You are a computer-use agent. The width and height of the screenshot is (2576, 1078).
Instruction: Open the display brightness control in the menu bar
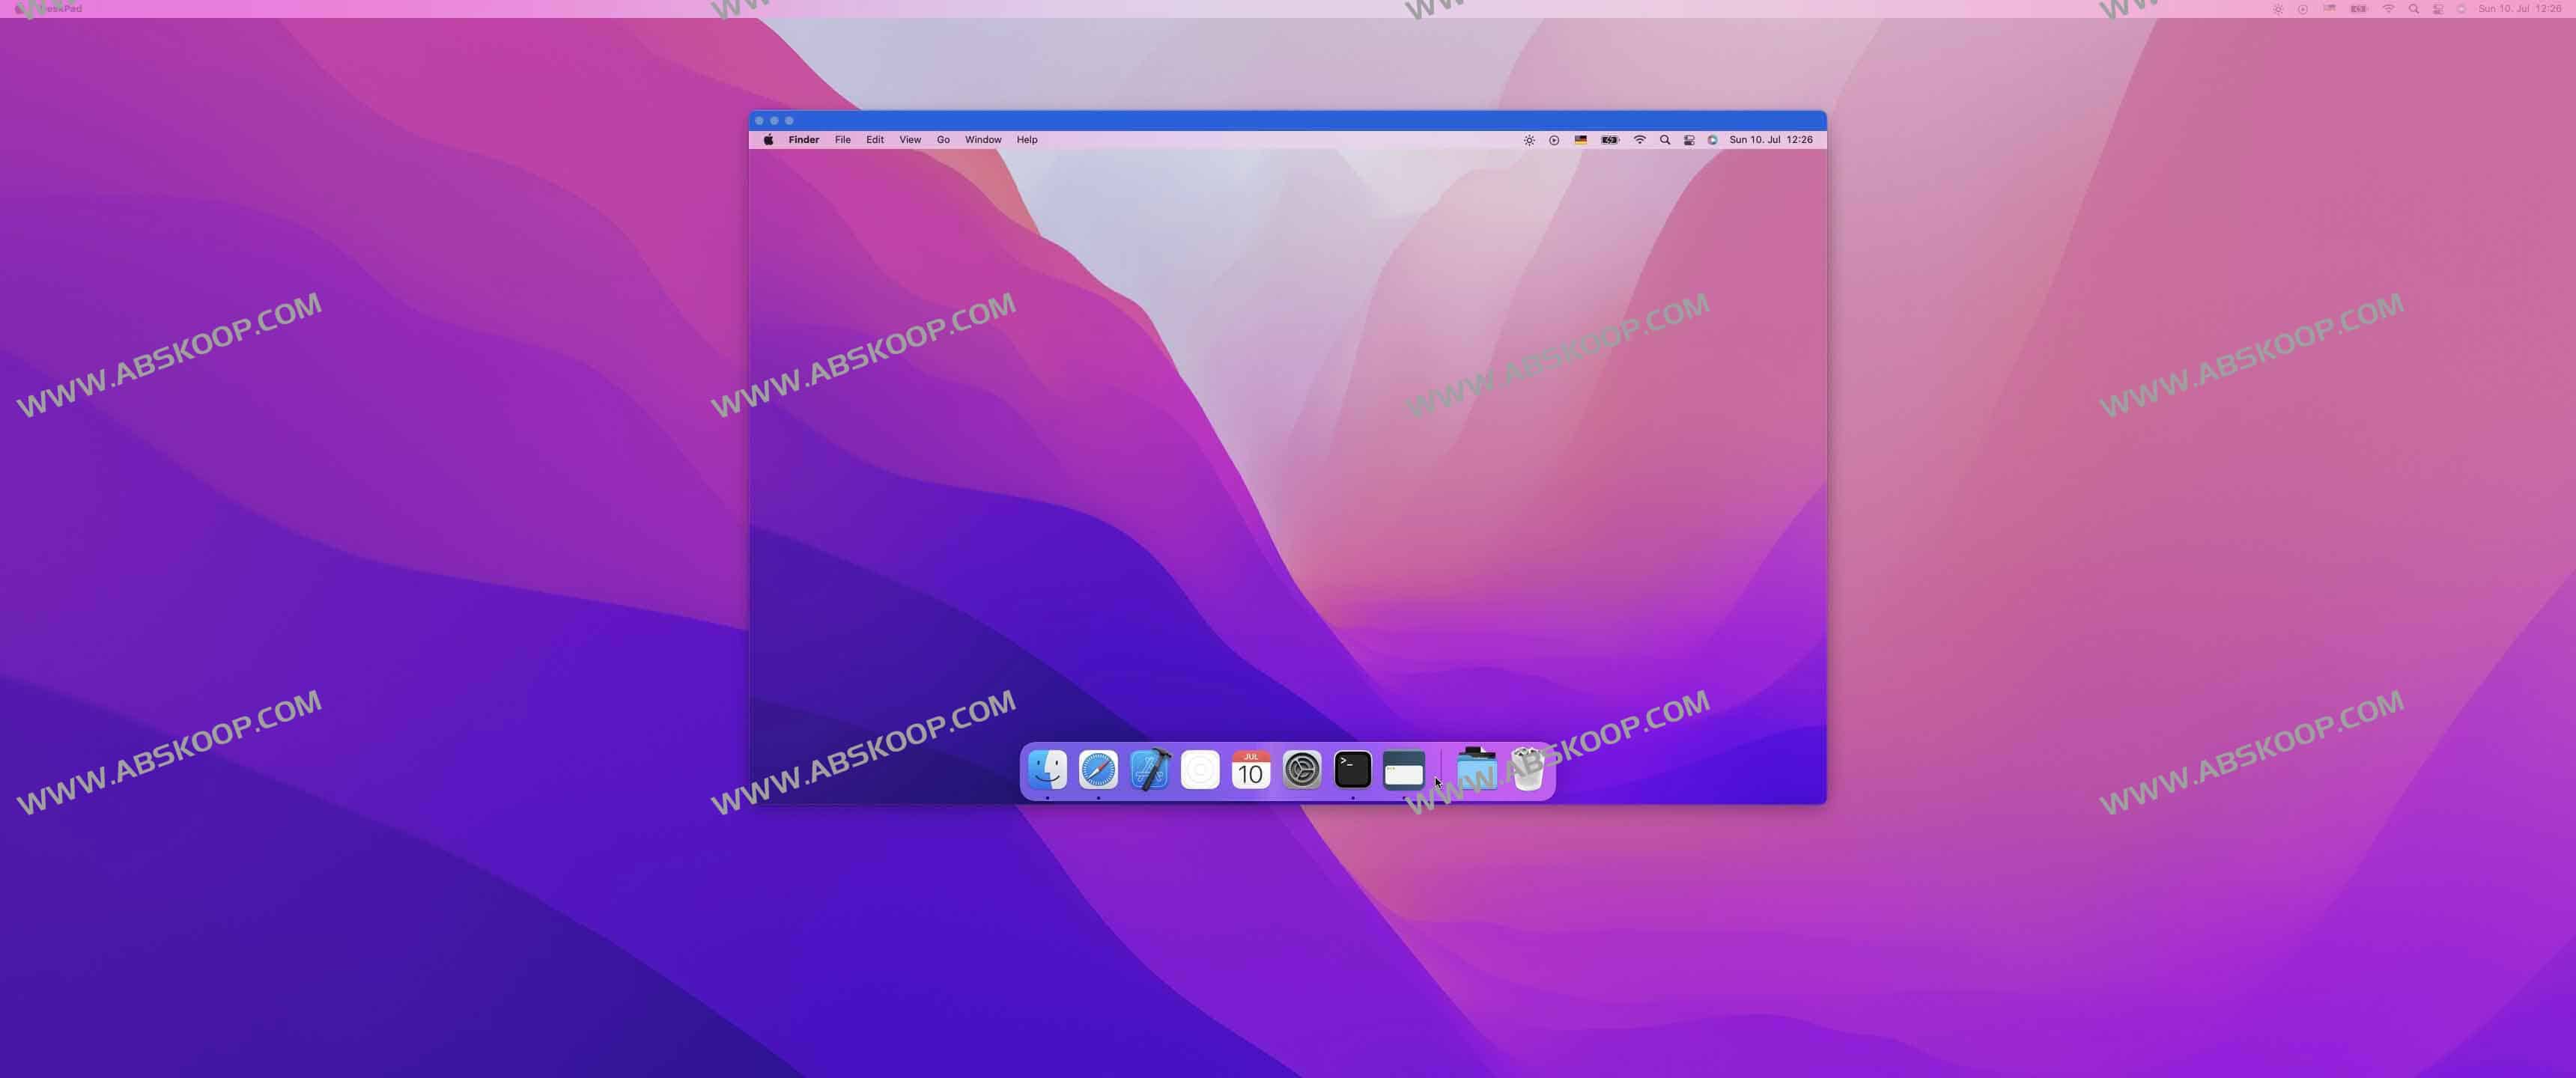pyautogui.click(x=1529, y=140)
